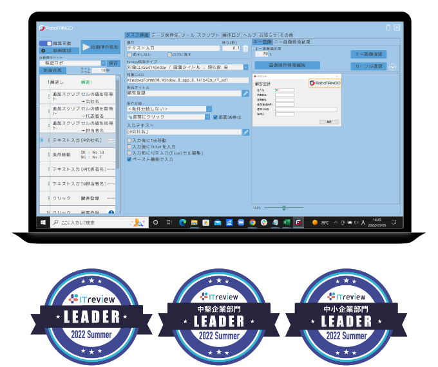The image size is (438, 367).
Task: Save the automation set with 保存
Action: point(113,63)
